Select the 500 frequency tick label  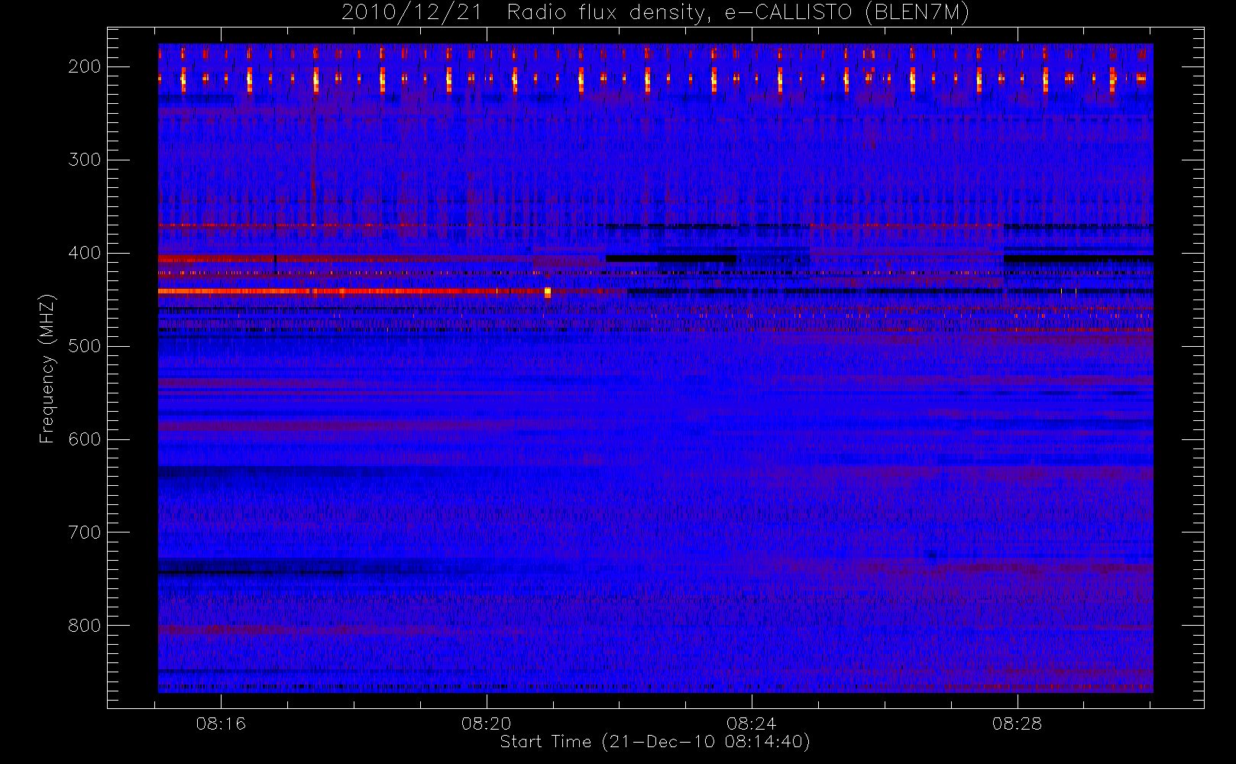pos(85,346)
